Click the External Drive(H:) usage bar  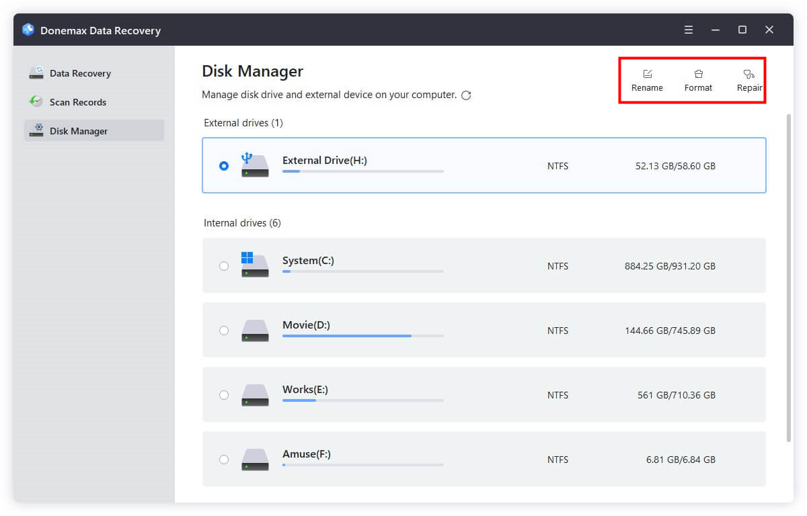[362, 171]
